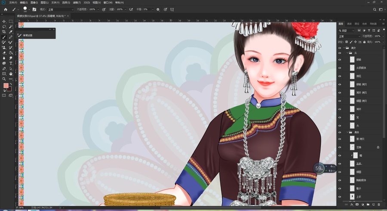The width and height of the screenshot is (387, 211).
Task: Select the Move tool
Action: [x=4, y=21]
